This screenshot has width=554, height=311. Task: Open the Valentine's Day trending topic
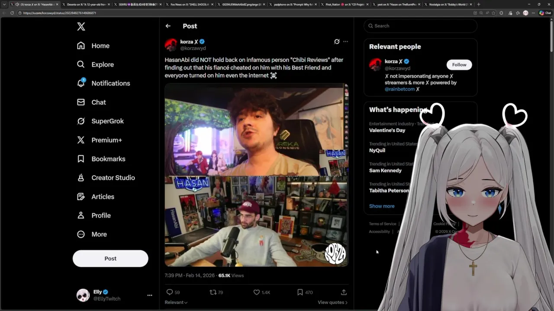(387, 130)
